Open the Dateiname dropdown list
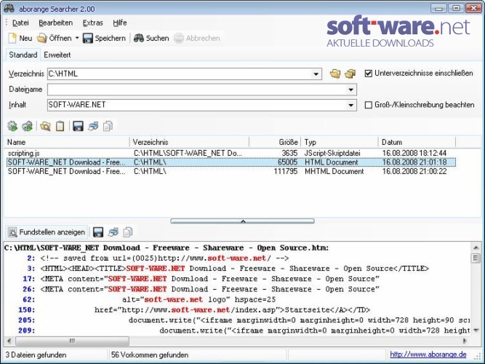 tap(350, 90)
